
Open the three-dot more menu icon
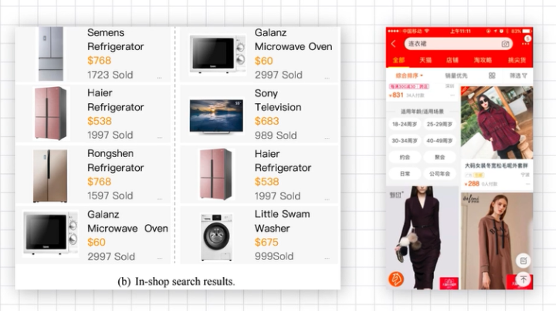[x=525, y=44]
